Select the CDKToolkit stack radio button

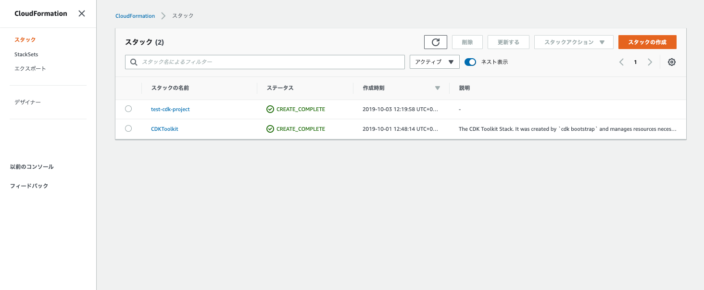coord(128,128)
